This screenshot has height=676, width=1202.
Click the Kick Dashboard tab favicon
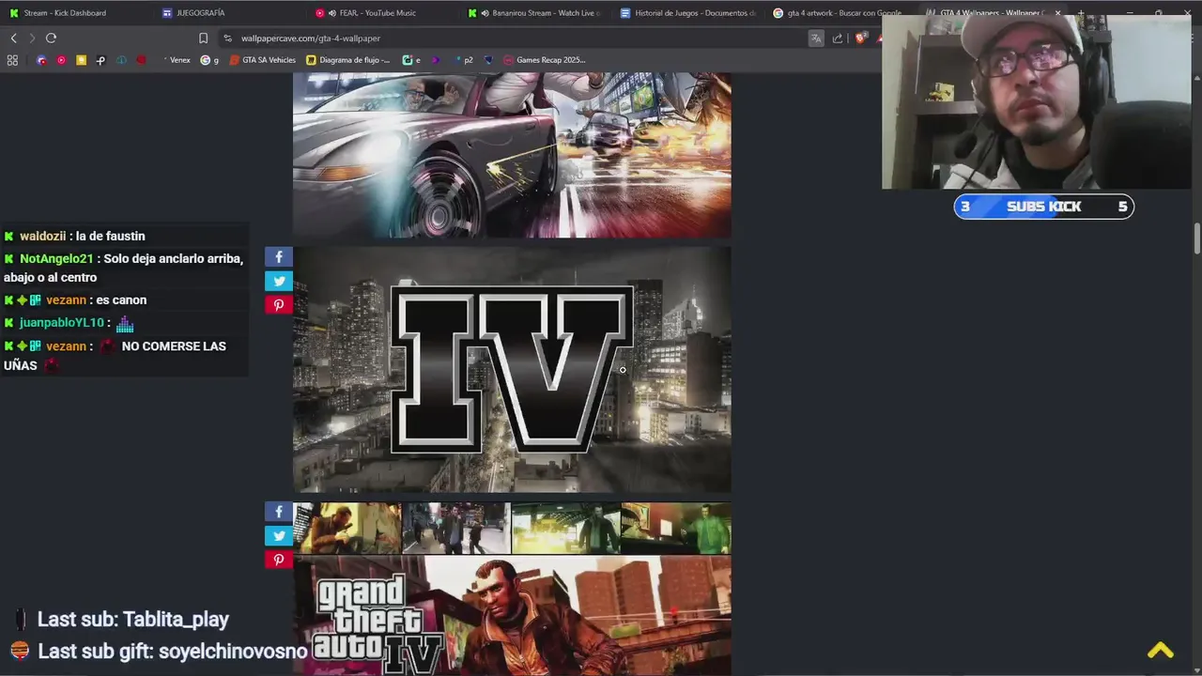click(x=13, y=13)
